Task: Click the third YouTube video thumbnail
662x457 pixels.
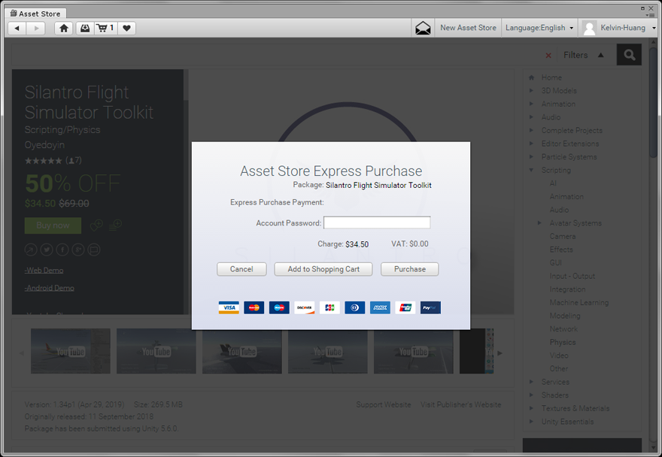Action: click(242, 351)
